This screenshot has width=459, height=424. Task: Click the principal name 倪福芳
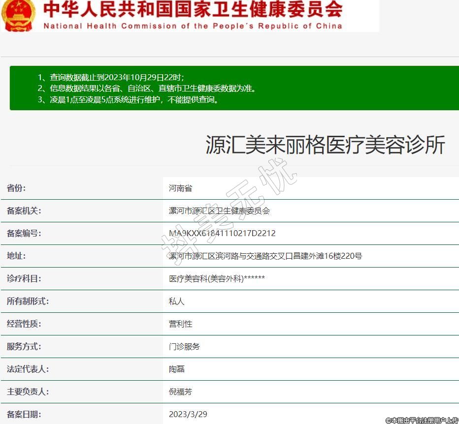[180, 392]
